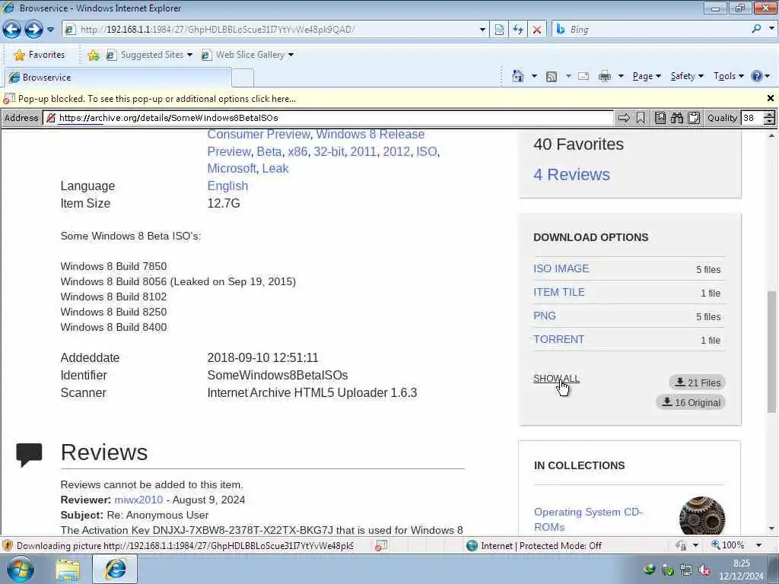Viewport: 779px width, 584px height.
Task: Stop page loading with the red X icon
Action: tap(537, 30)
